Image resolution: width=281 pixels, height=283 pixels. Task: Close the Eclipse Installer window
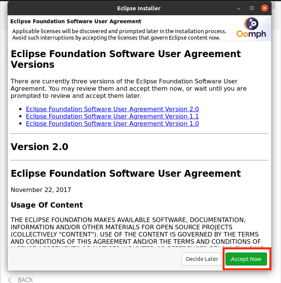pos(264,8)
